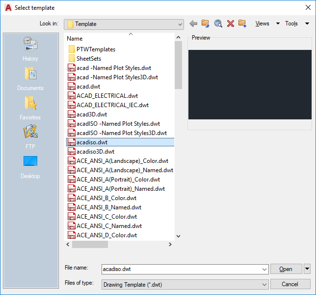The width and height of the screenshot is (316, 295).
Task: Expand the File name dropdown arrow
Action: (264, 269)
